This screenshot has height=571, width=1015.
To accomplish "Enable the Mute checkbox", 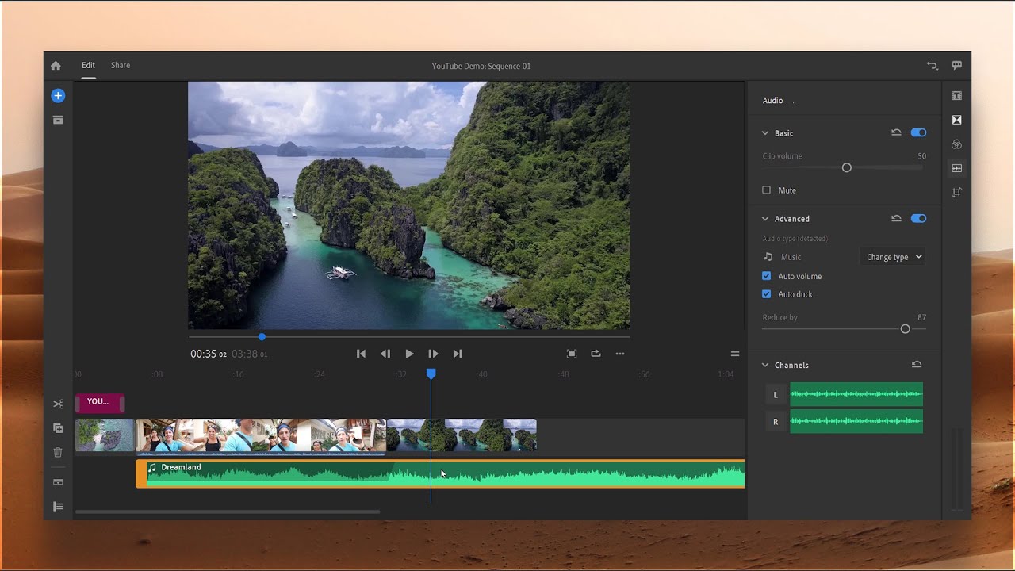I will click(x=766, y=190).
